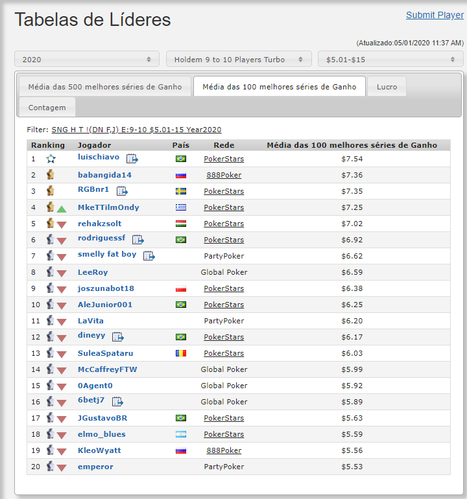Open the 2020 year dropdown
467x499 pixels.
pos(87,59)
